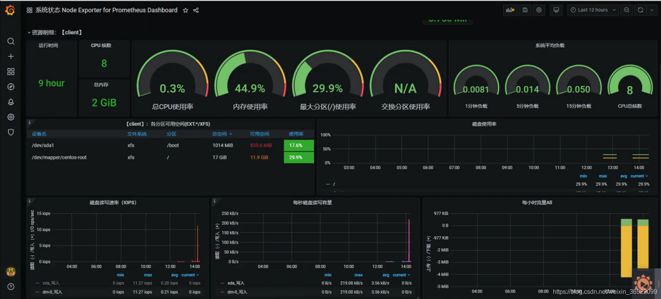Open the Create plus menu in sidebar
This screenshot has height=299, width=661.
(x=11, y=57)
